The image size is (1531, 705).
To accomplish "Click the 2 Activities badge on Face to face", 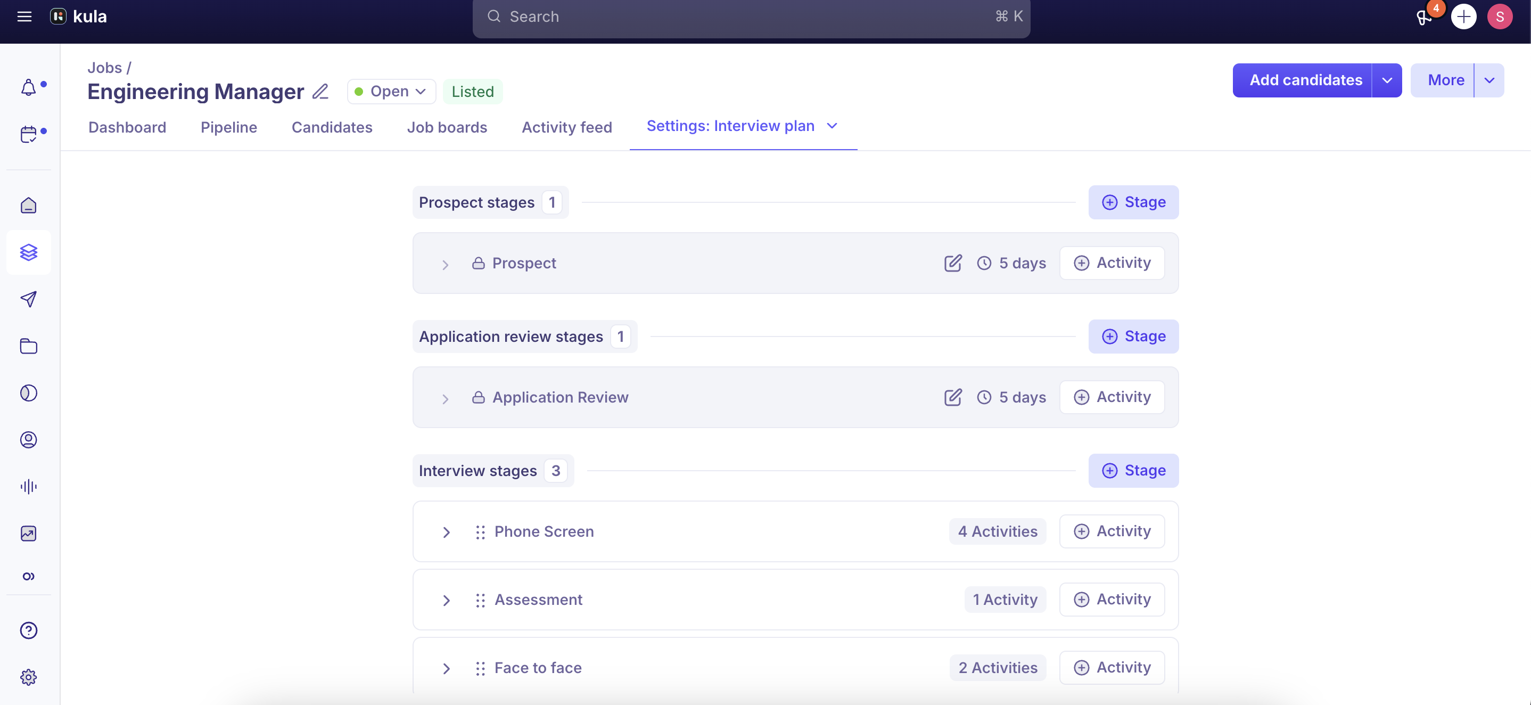I will point(997,668).
